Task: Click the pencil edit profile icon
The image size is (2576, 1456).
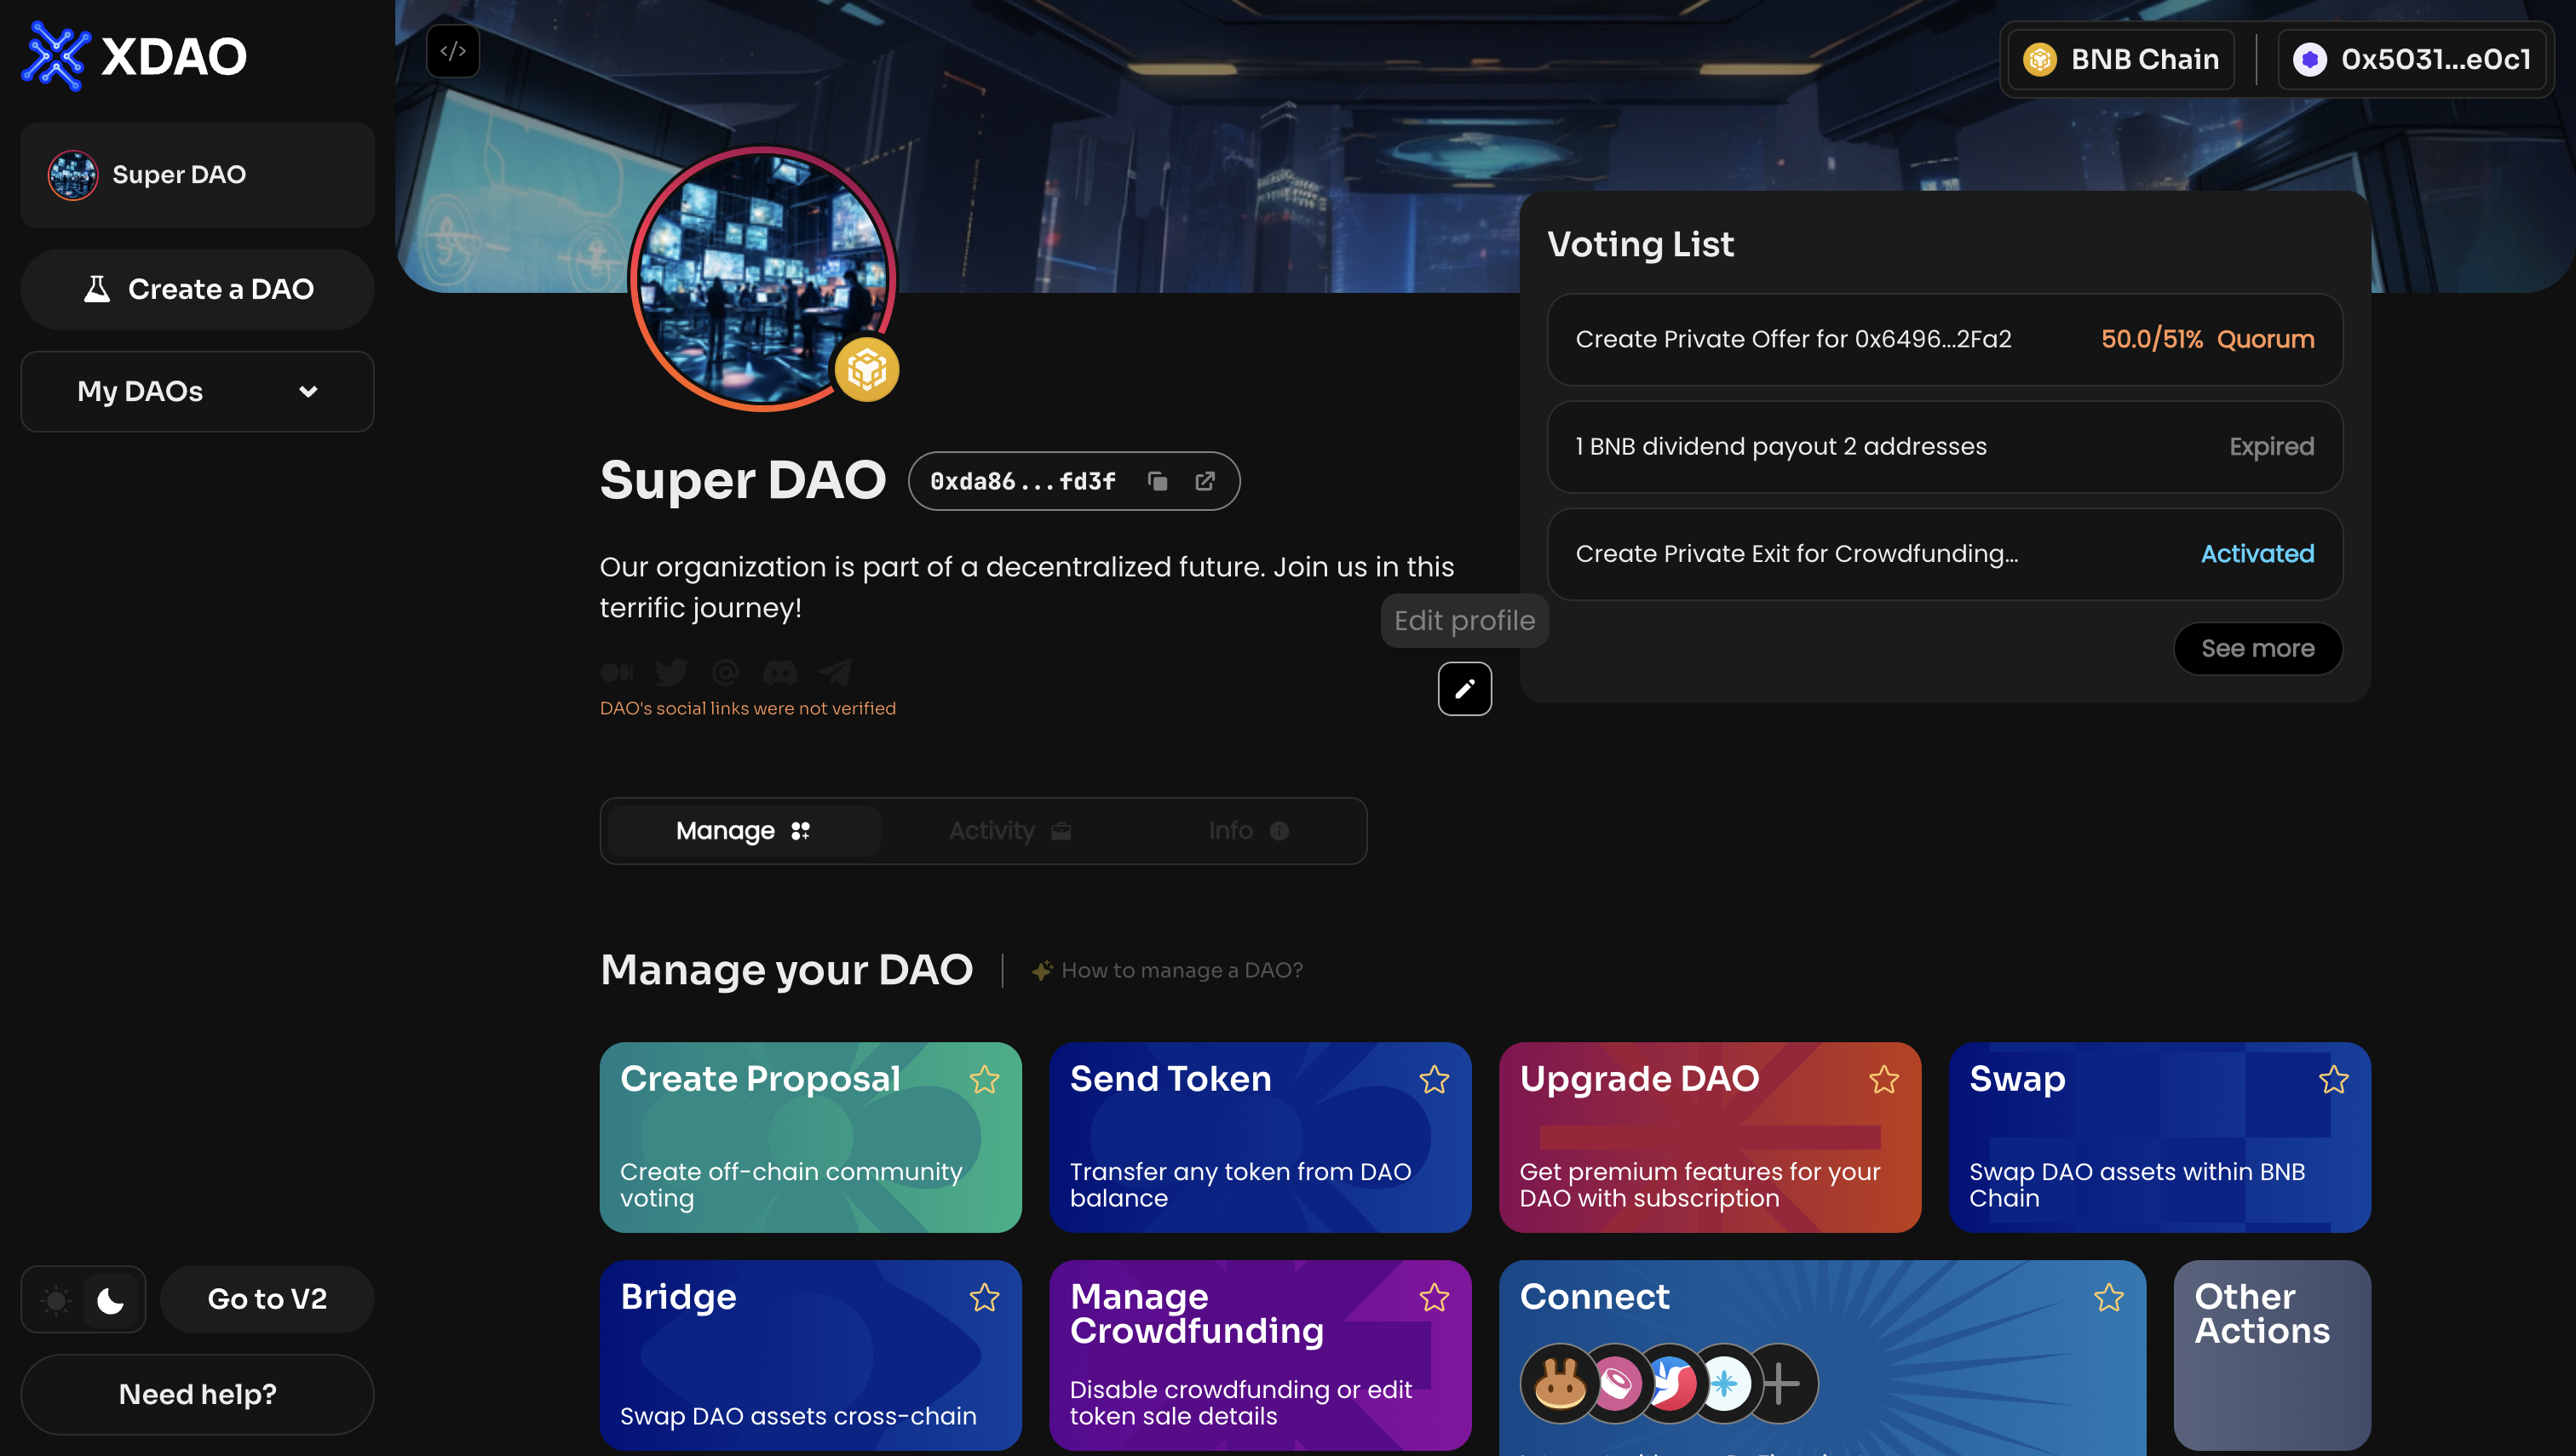Action: (x=1464, y=689)
